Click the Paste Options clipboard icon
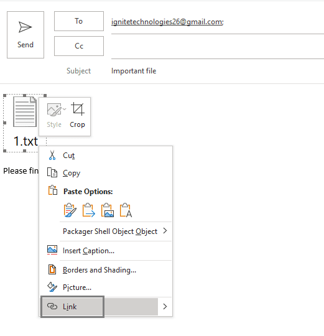324x336 pixels. (x=53, y=190)
